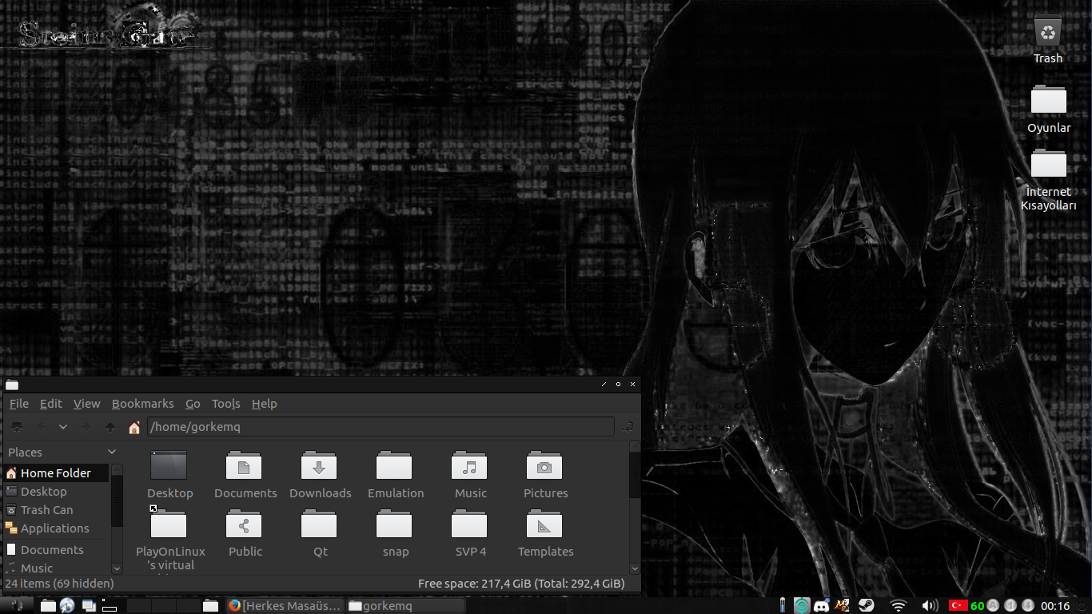This screenshot has width=1092, height=614.
Task: Click the green S tray icon
Action: coord(802,606)
